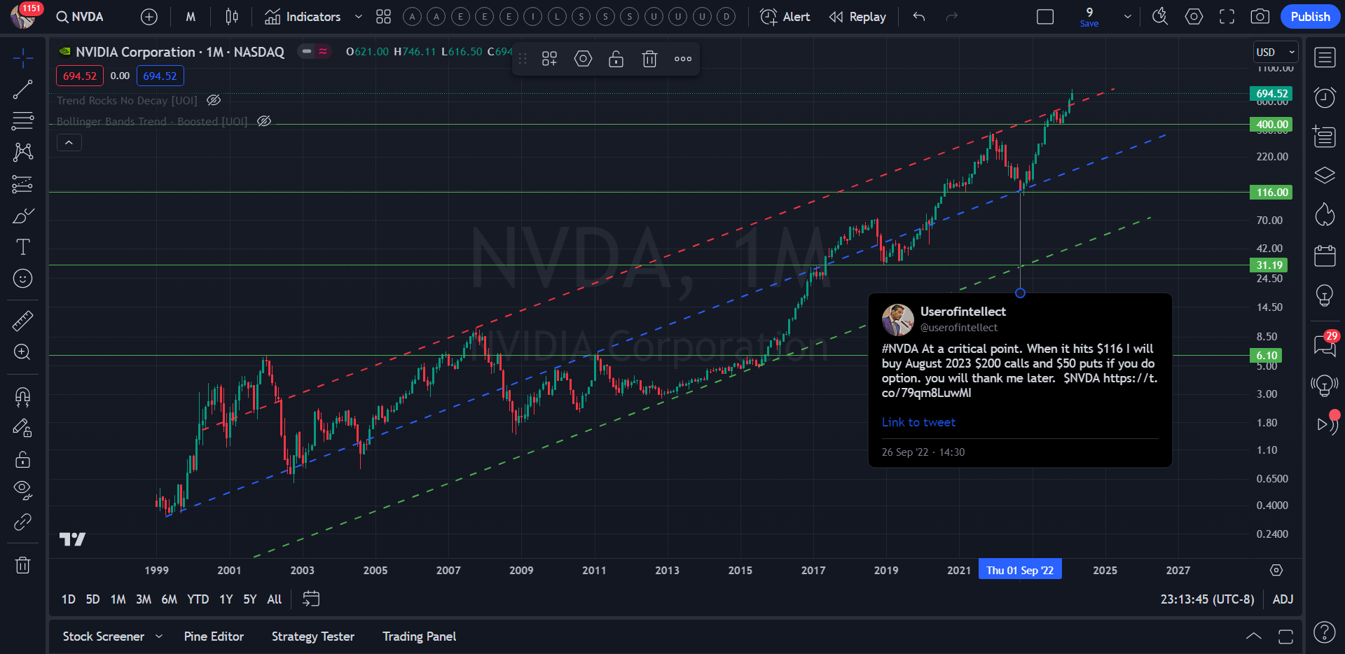The image size is (1345, 654).
Task: Open the 23:13:45 (UTC-8) timezone menu
Action: tap(1207, 599)
